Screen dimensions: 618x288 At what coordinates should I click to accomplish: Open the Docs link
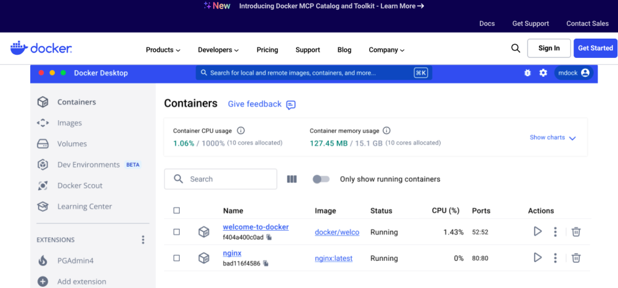(x=487, y=24)
